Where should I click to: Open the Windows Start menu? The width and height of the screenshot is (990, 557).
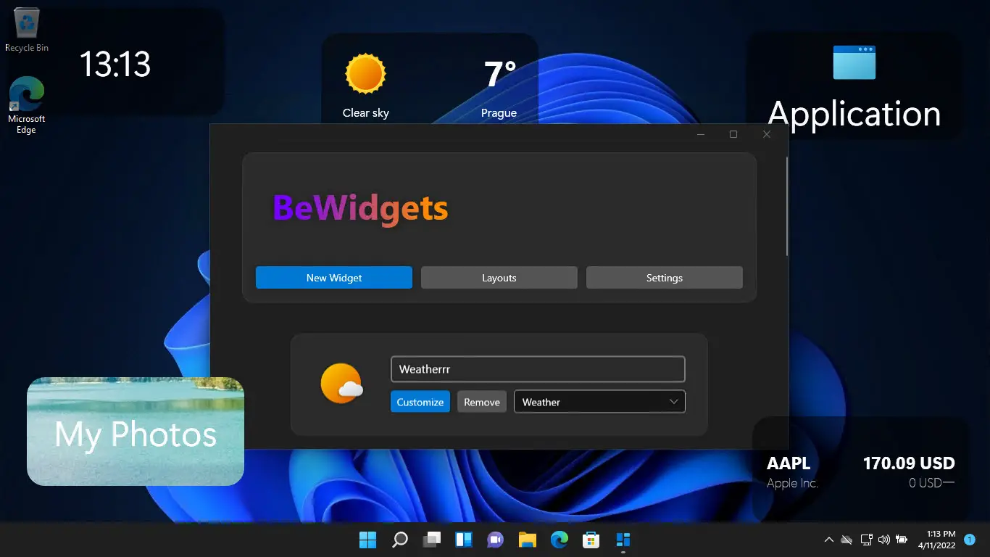point(368,540)
